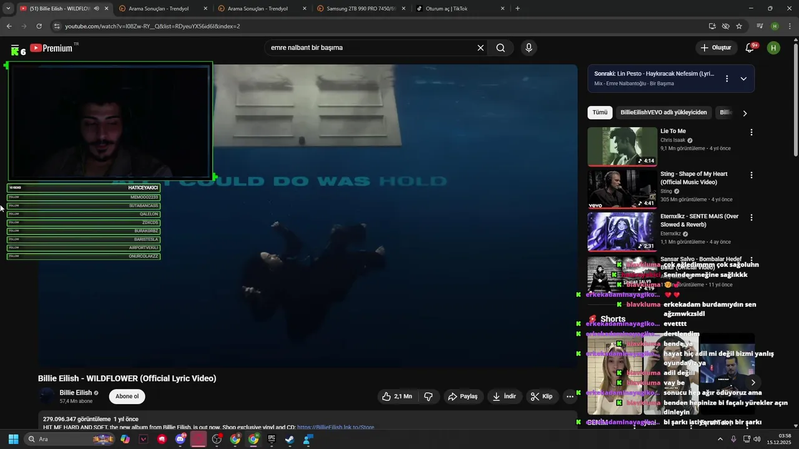Viewport: 799px width, 449px height.
Task: Start voice search with microphone icon
Action: click(529, 47)
